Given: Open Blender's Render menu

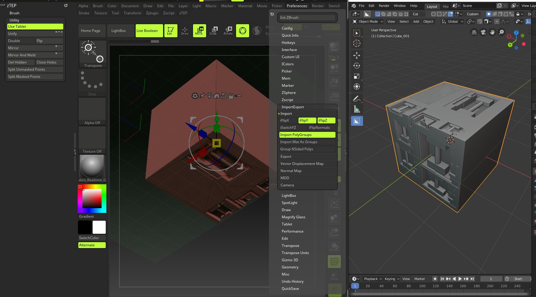Looking at the screenshot, I should [384, 6].
